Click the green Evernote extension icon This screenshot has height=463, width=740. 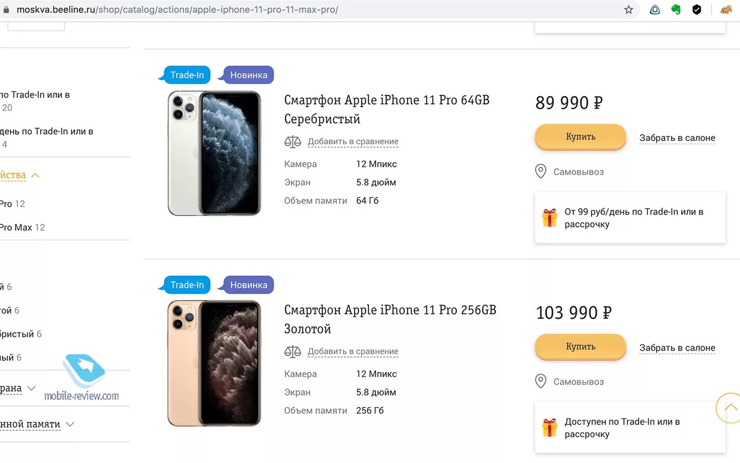[x=676, y=10]
